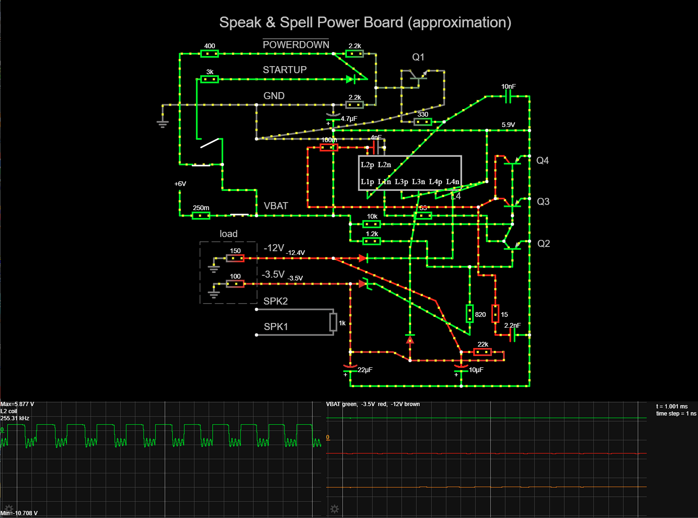Select the 250m battery resistor
Viewport: 698px width, 518px height.
click(201, 216)
